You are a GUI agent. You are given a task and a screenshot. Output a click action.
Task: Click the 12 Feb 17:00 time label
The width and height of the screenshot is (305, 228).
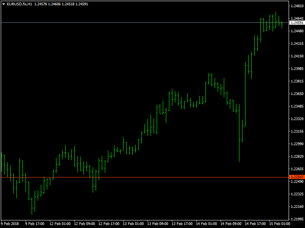pos(109,223)
